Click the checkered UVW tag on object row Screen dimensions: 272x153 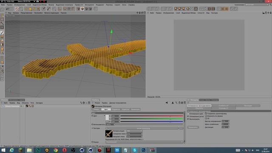click(x=33, y=106)
